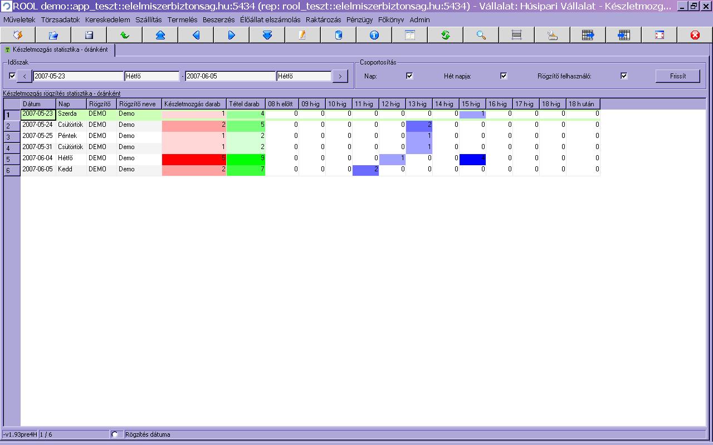Viewport: 713px width, 445px height.
Task: Open the Pénzügy menu
Action: click(x=359, y=19)
